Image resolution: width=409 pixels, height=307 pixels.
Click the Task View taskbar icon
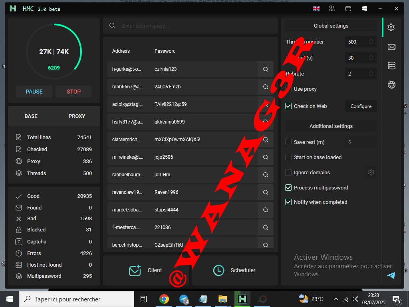pyautogui.click(x=144, y=299)
